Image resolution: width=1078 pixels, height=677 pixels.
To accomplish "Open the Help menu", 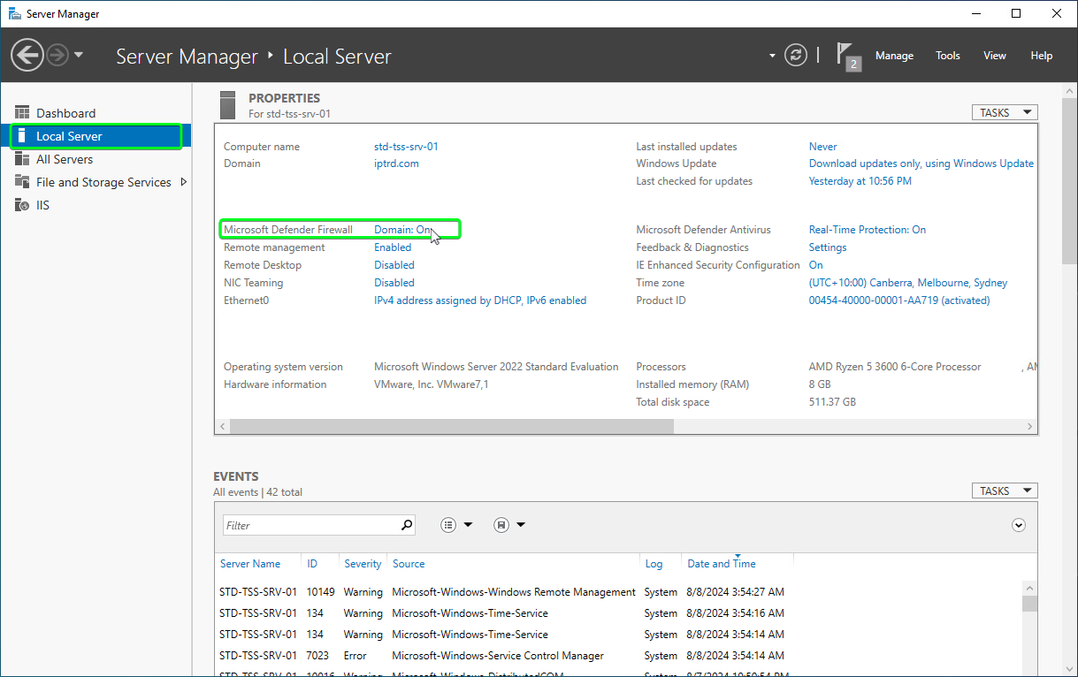I will (x=1042, y=56).
